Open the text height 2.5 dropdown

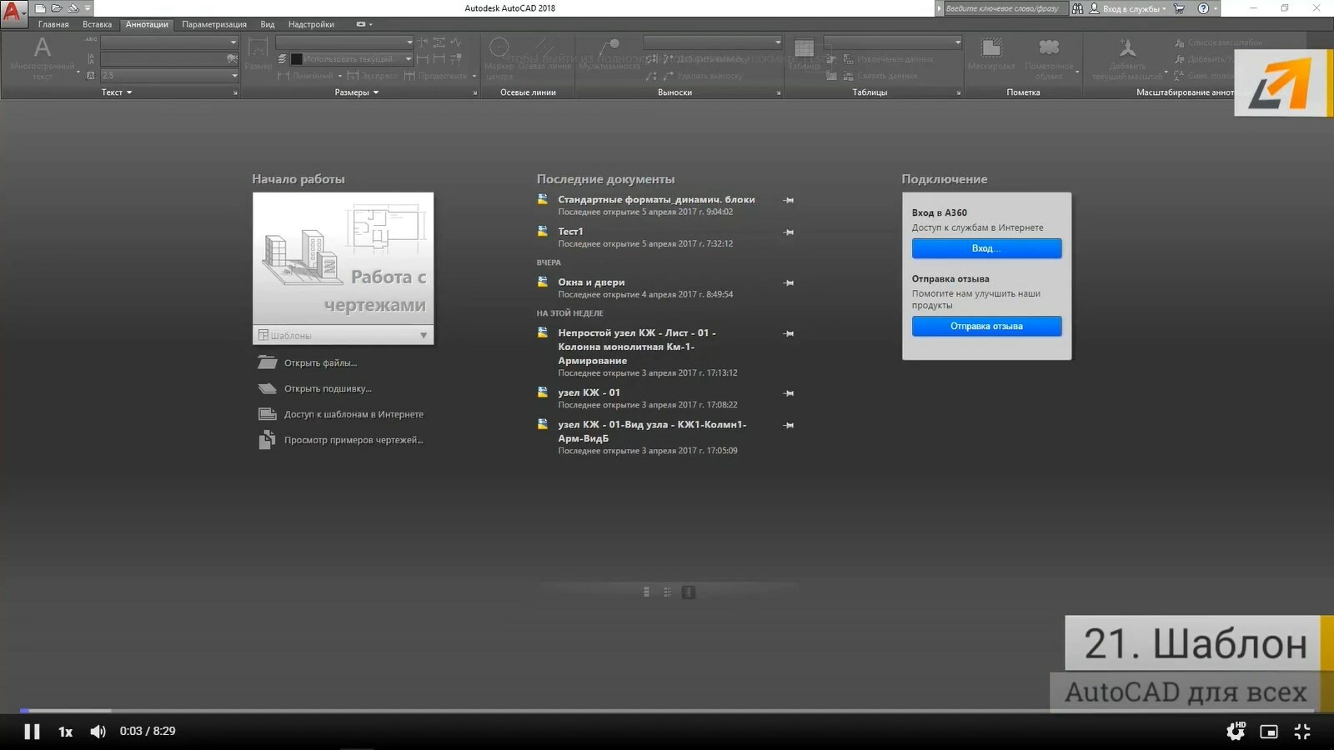[x=169, y=75]
